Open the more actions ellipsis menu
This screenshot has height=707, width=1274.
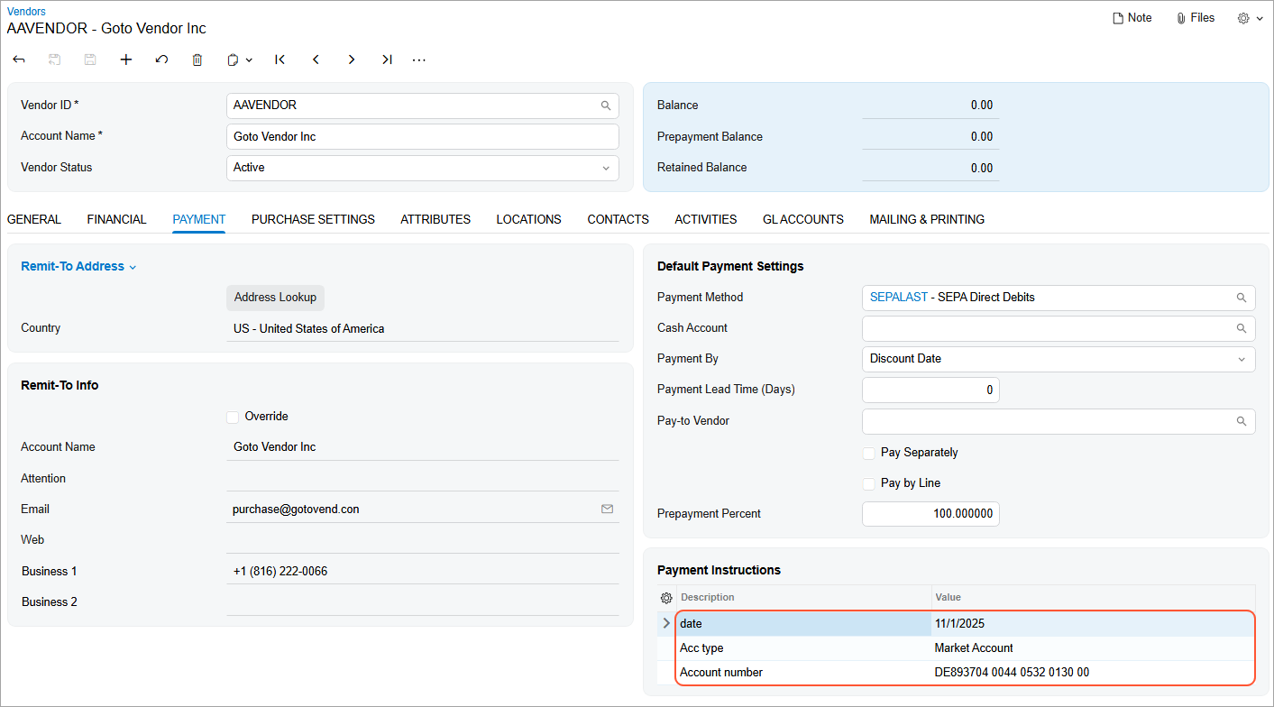(419, 60)
